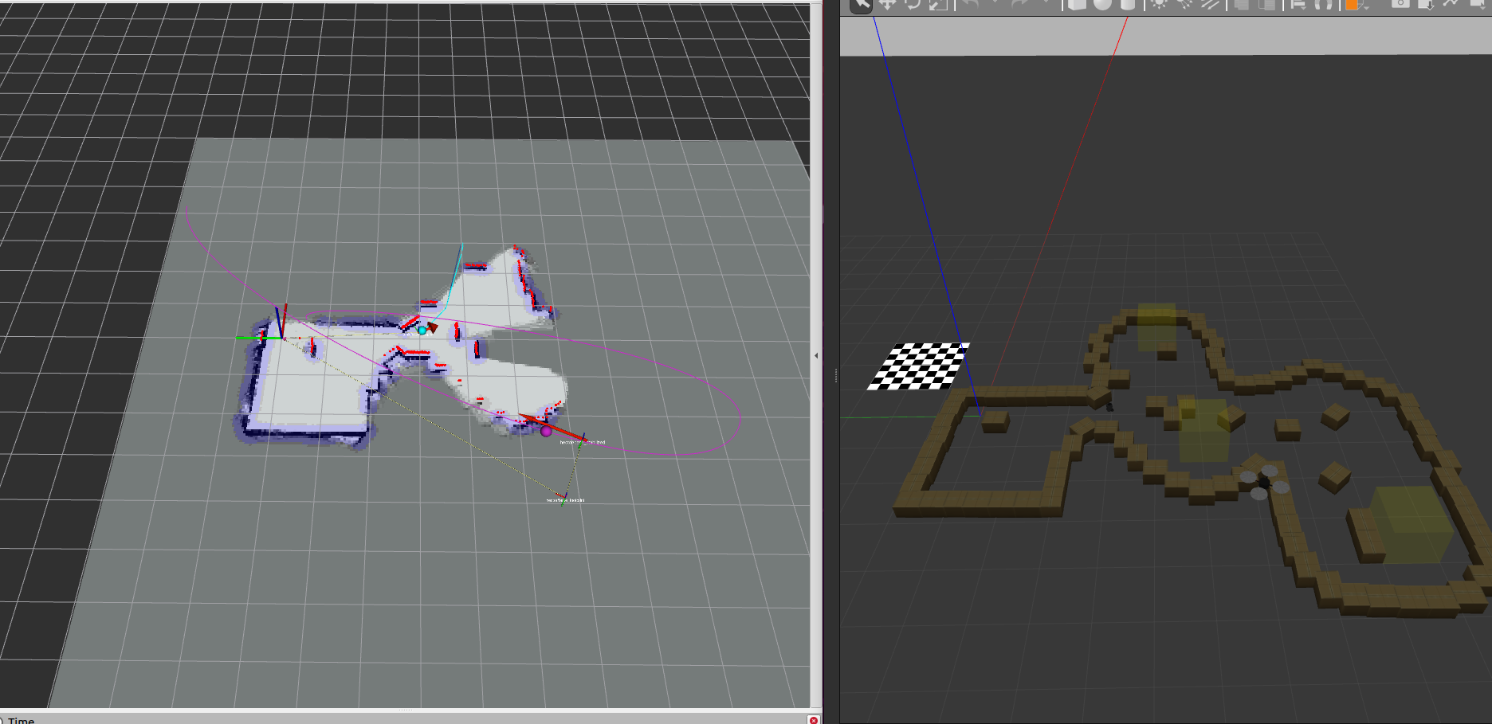The height and width of the screenshot is (724, 1492).
Task: Insert a box shape in Gazebo
Action: tap(1077, 4)
